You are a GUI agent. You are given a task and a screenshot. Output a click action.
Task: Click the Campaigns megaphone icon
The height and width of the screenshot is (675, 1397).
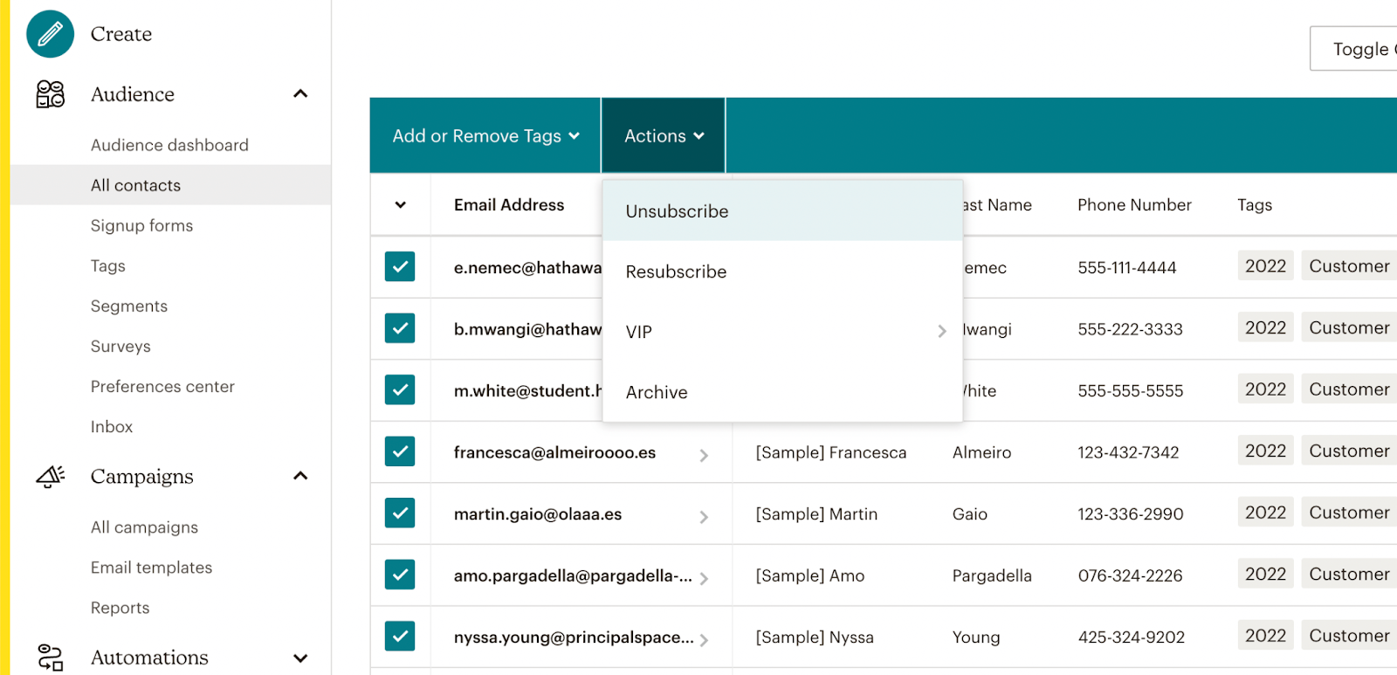pos(50,476)
